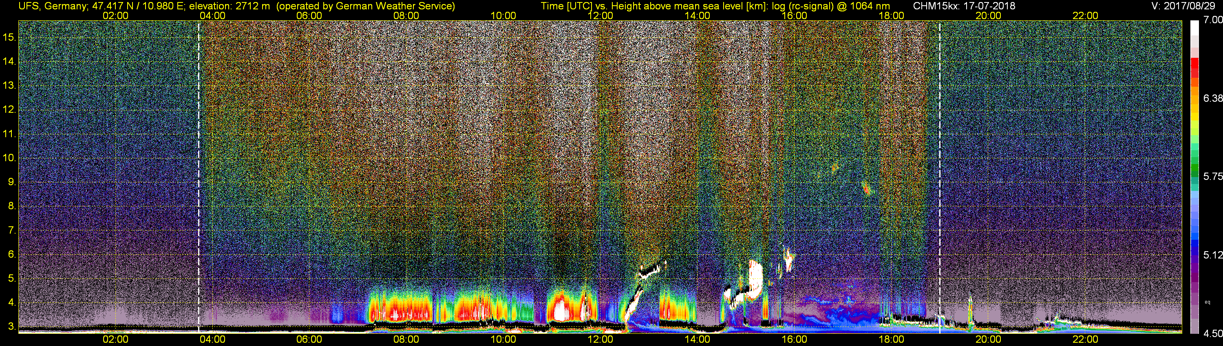Click the 20:00 label on the bottom time axis
This screenshot has width=1223, height=346.
tap(989, 339)
